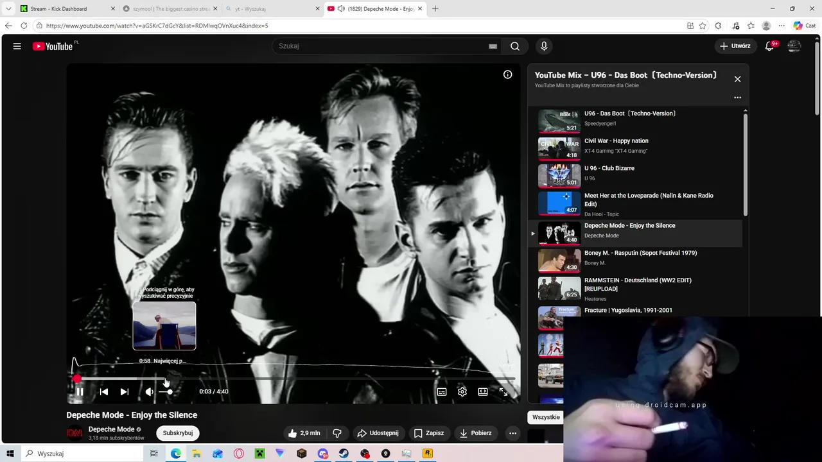Start voice search with the microphone

(544, 46)
